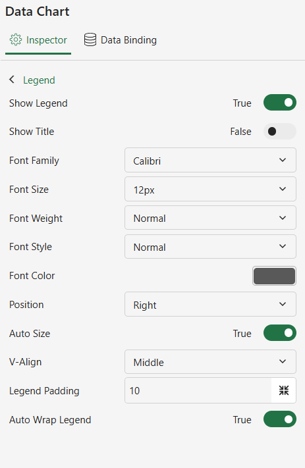
Task: Click the Legend Padding value field
Action: tap(198, 391)
